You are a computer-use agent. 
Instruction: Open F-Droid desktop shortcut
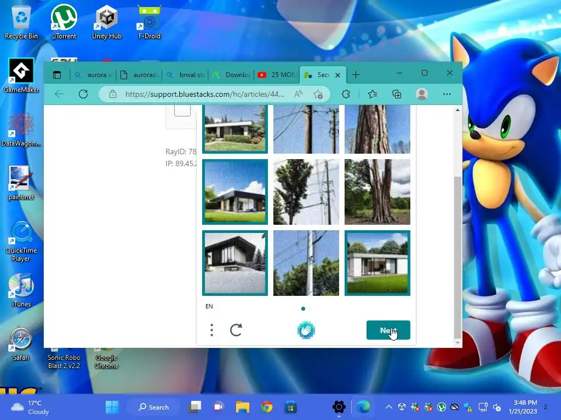pos(149,22)
